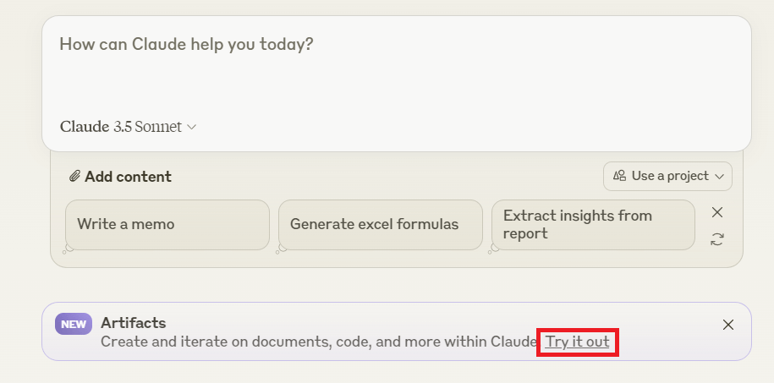The image size is (774, 383).
Task: Select the Write a memo suggestion
Action: pos(167,225)
